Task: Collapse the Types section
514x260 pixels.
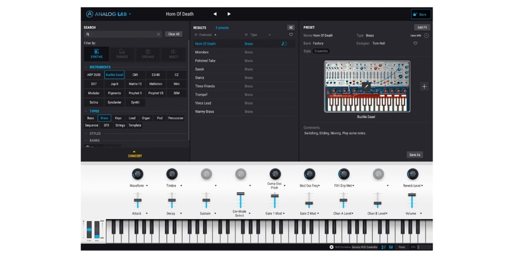Action: tap(86, 111)
